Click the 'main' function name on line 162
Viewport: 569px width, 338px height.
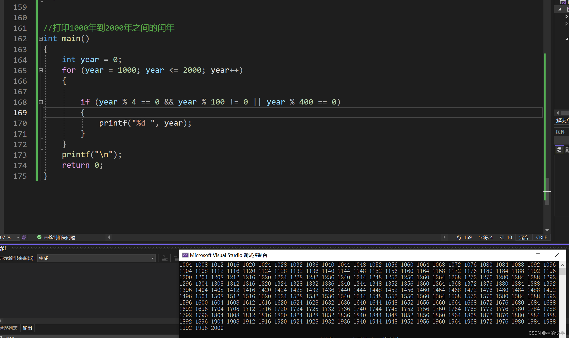(x=71, y=39)
